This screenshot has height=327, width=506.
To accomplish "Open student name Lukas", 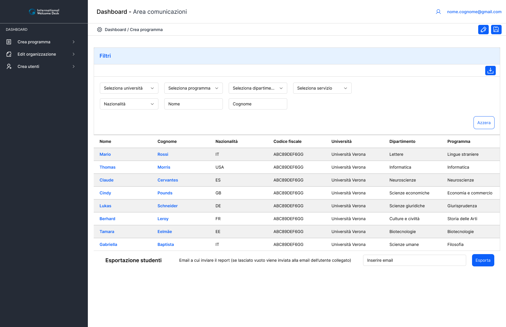I will click(x=105, y=206).
